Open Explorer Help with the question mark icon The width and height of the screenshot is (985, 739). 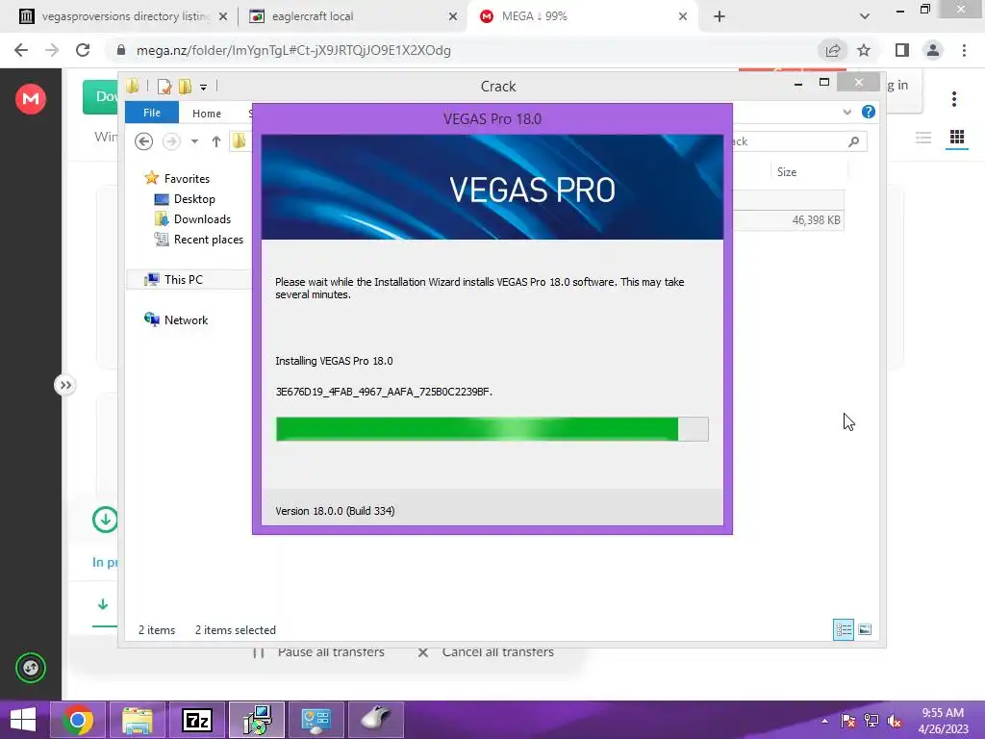click(869, 112)
